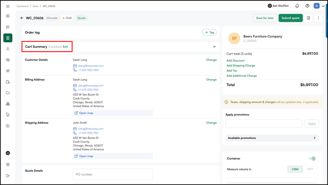Screen dimensions: 328x185
Task: Open map for the Billing Address
Action: [113, 113]
